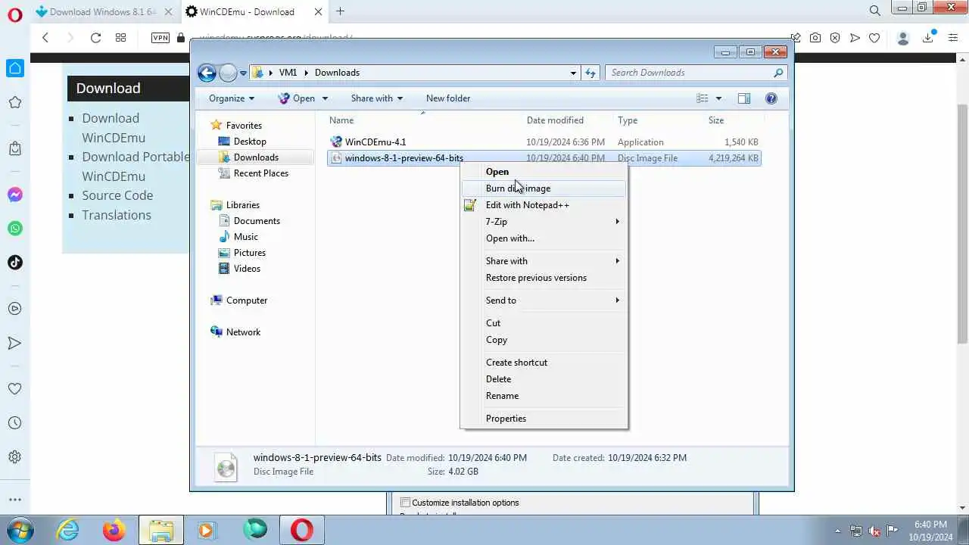Expand the Organize menu

(x=232, y=98)
